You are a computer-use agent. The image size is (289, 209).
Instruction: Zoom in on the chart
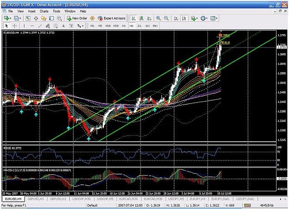point(158,18)
